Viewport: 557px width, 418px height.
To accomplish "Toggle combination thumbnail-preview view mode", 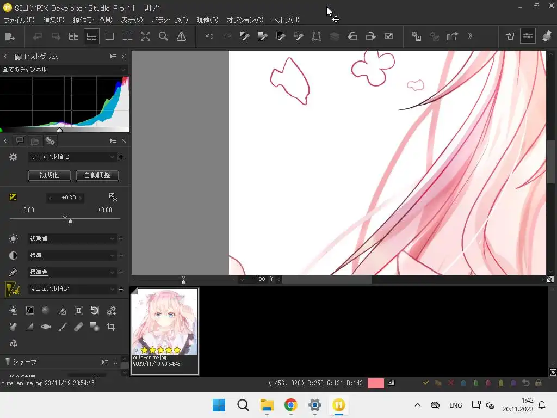I will pos(91,36).
